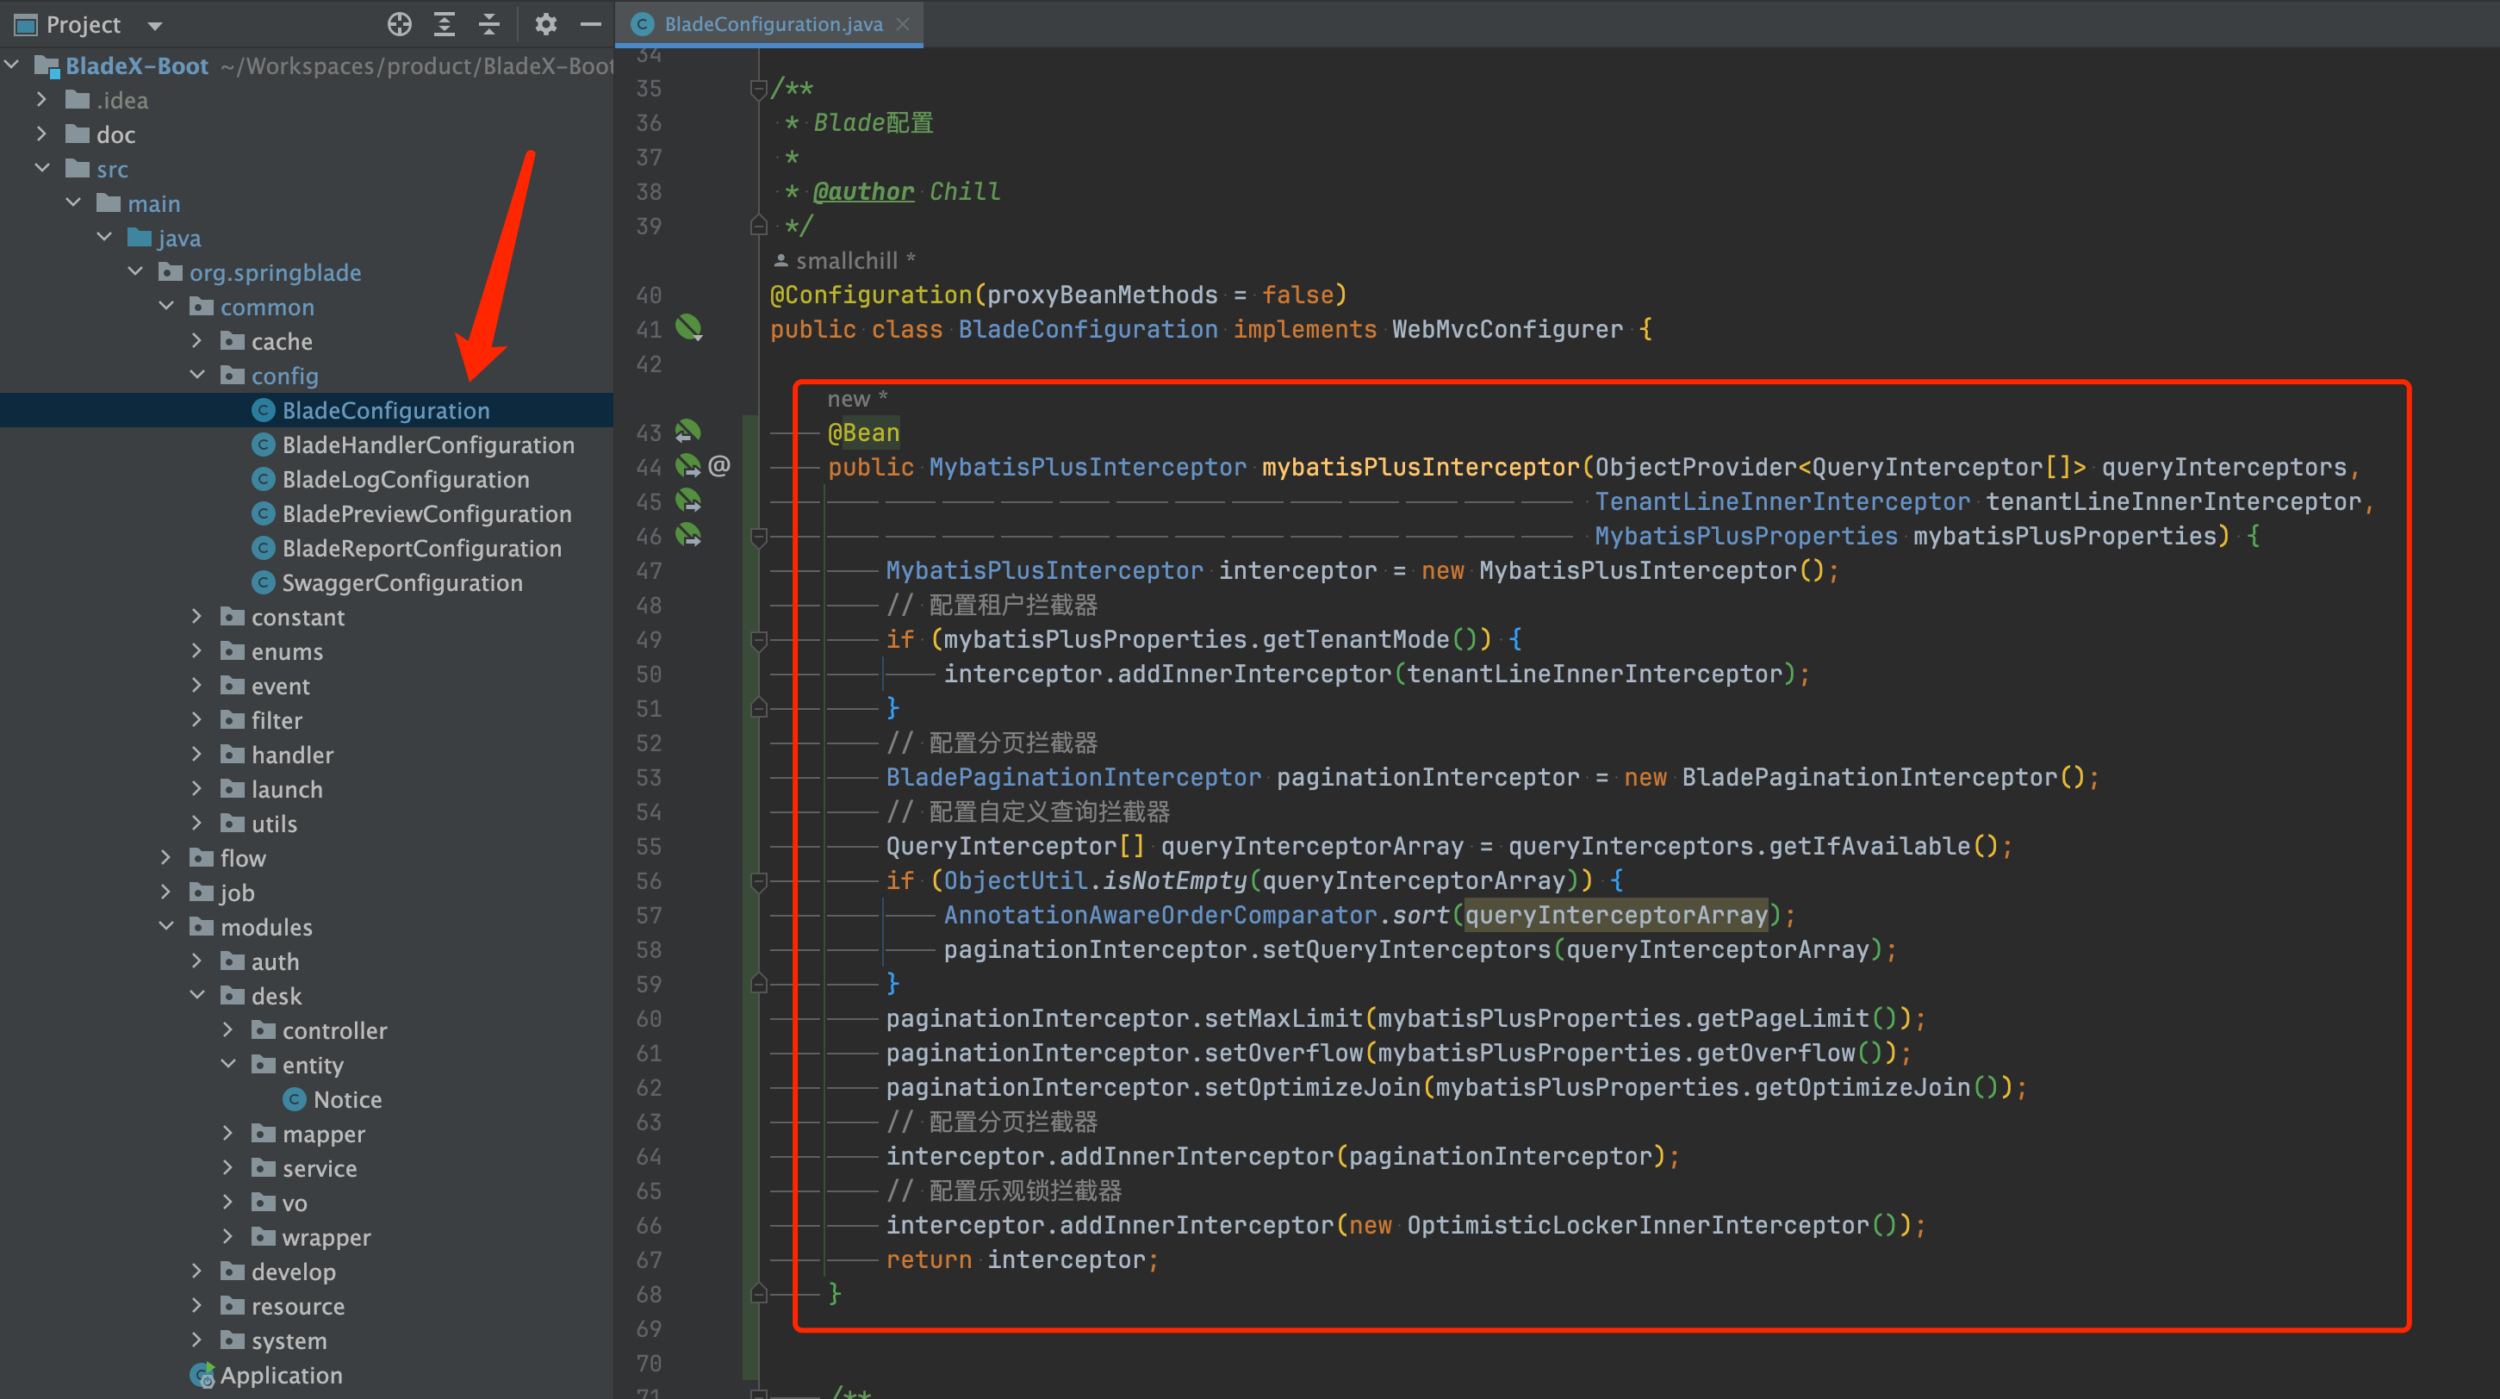
Task: Expand the constant package
Action: (197, 616)
